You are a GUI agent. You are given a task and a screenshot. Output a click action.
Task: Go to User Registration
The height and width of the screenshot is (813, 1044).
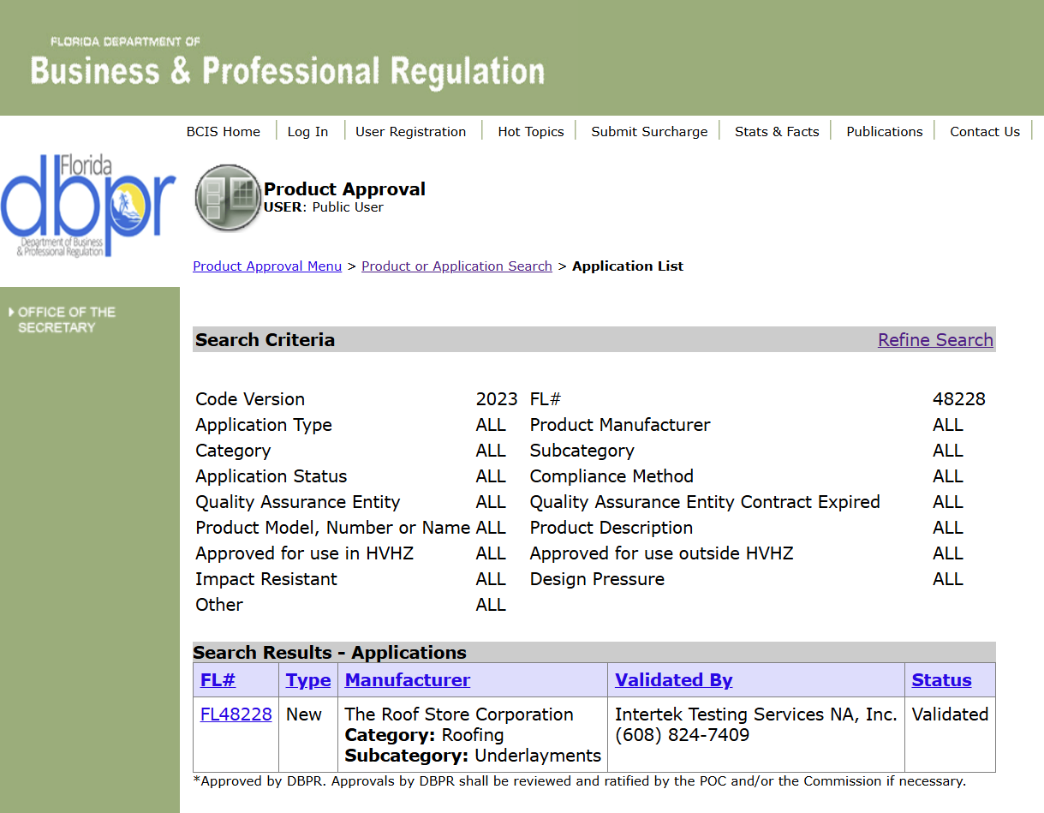[x=411, y=131]
